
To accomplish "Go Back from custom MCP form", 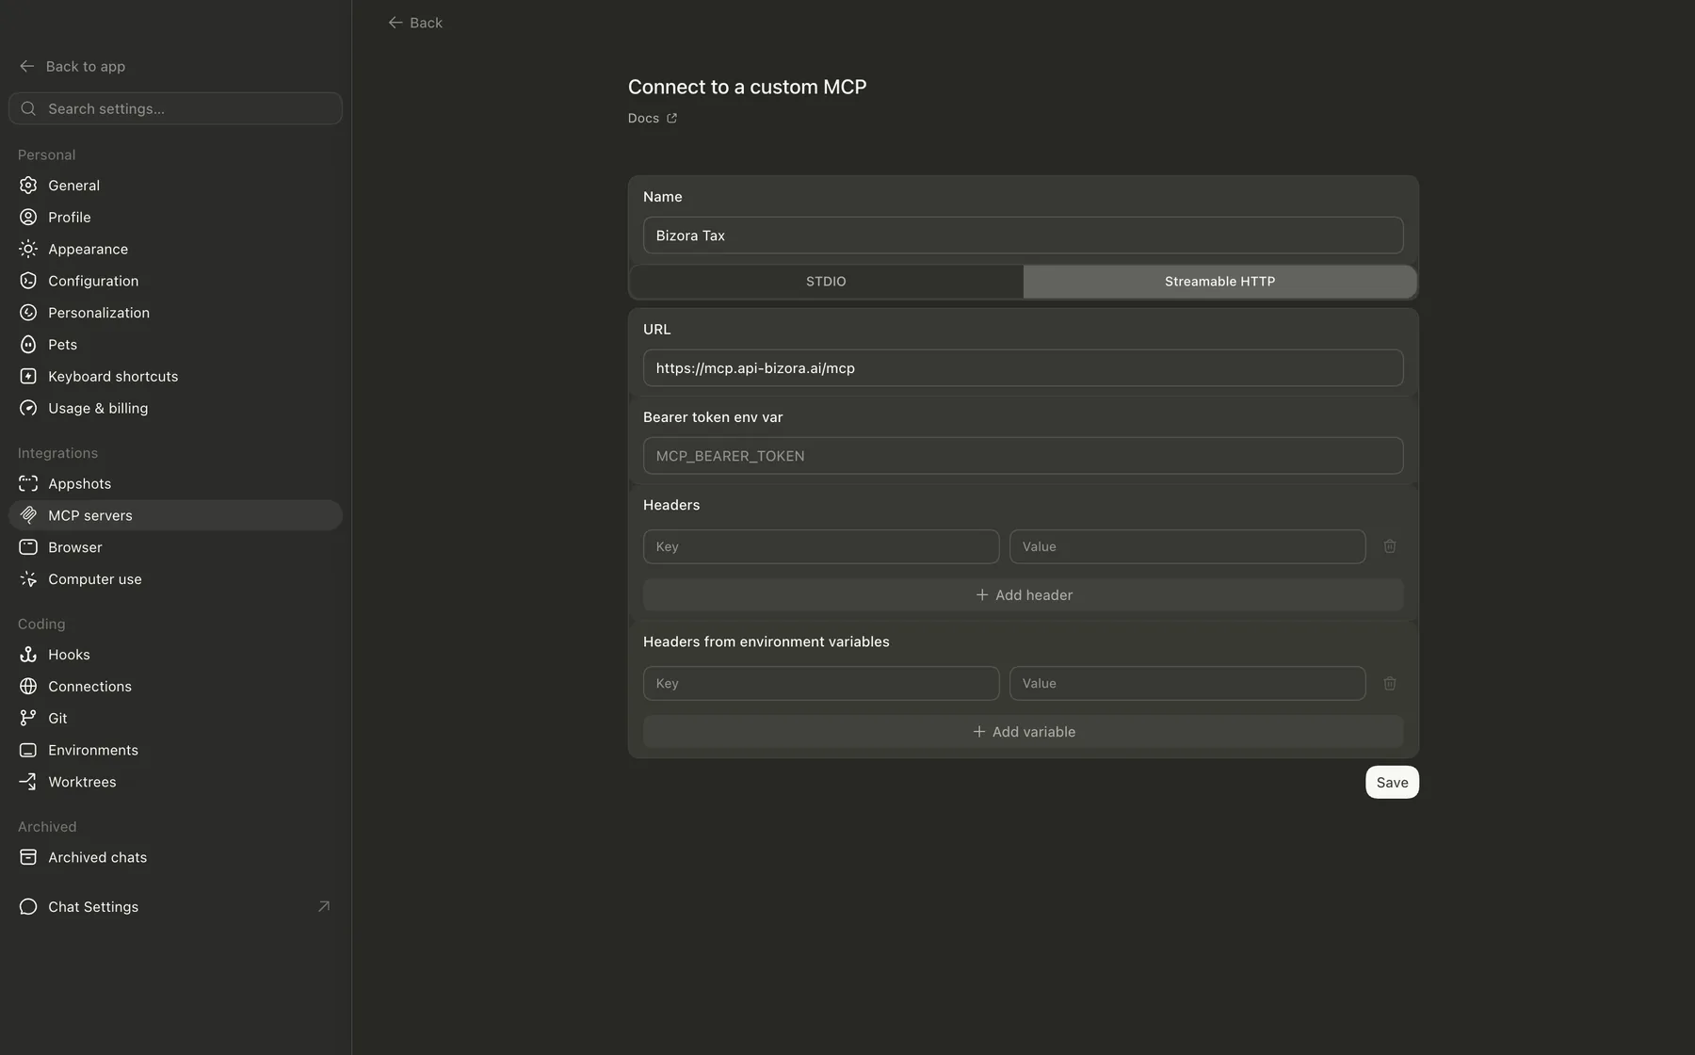I will tap(415, 23).
